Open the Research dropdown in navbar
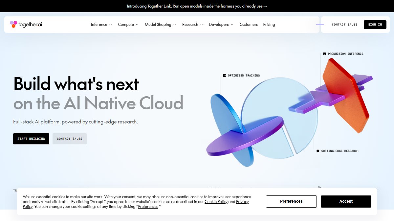The image size is (394, 221). point(193,25)
